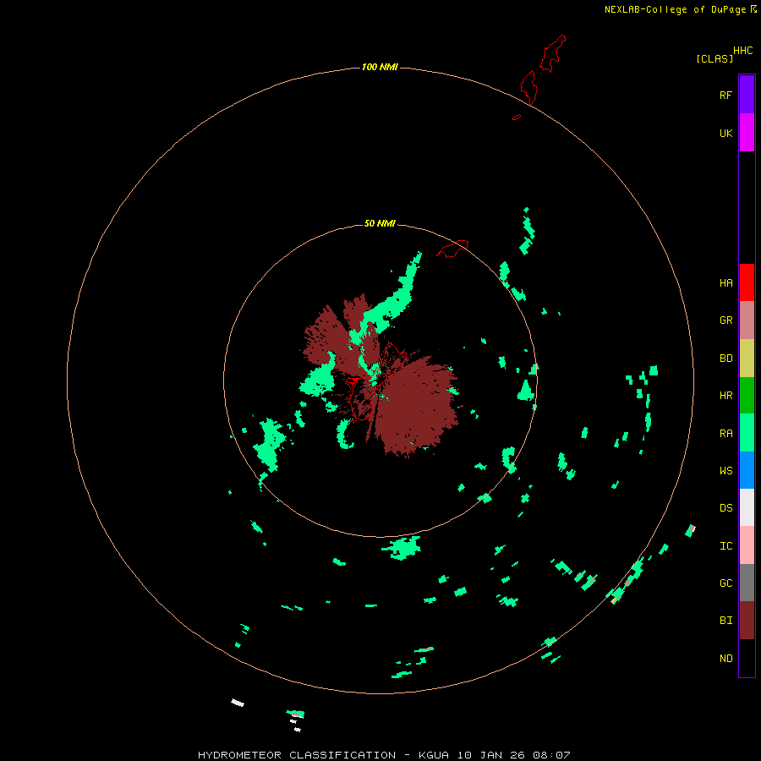The height and width of the screenshot is (761, 761).
Task: Click the RA legend label
Action: tap(725, 434)
